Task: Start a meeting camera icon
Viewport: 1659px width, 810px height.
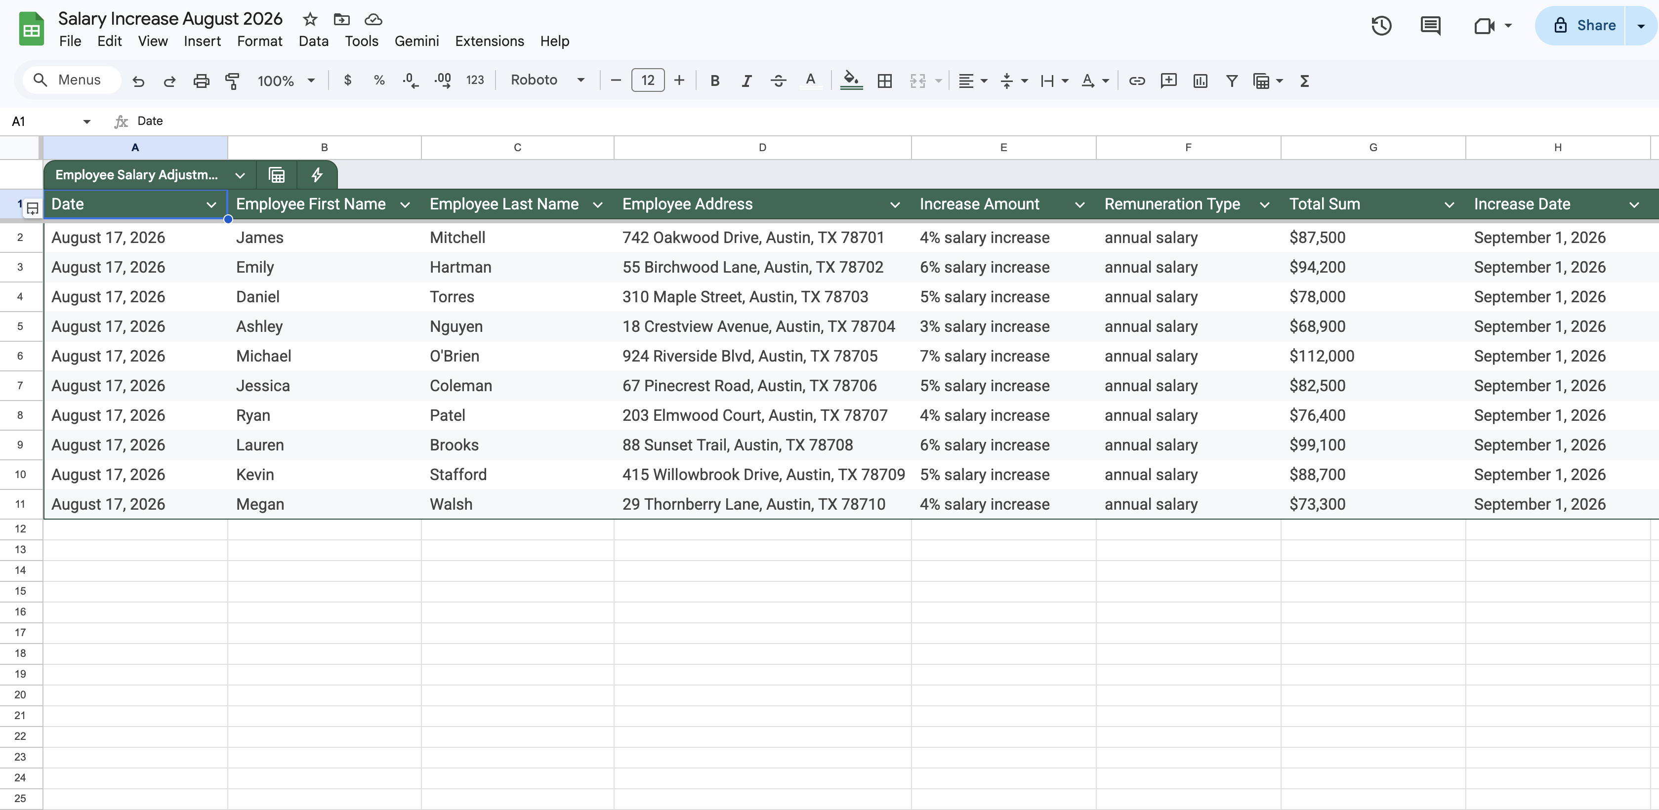Action: 1484,26
